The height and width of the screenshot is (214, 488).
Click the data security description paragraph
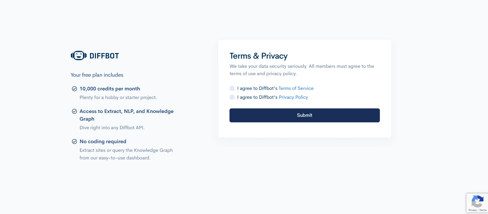(x=302, y=70)
